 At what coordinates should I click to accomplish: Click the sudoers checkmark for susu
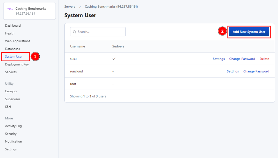pyautogui.click(x=114, y=59)
